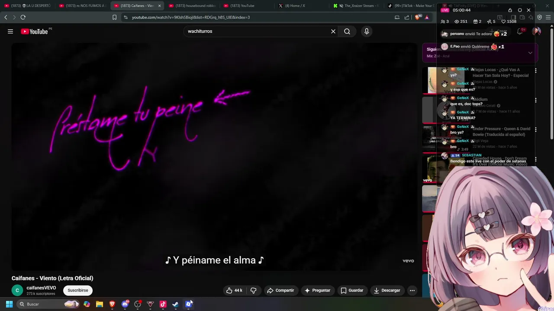The width and height of the screenshot is (554, 311).
Task: Switch to The_Xraizer Stream tab
Action: coord(357,6)
